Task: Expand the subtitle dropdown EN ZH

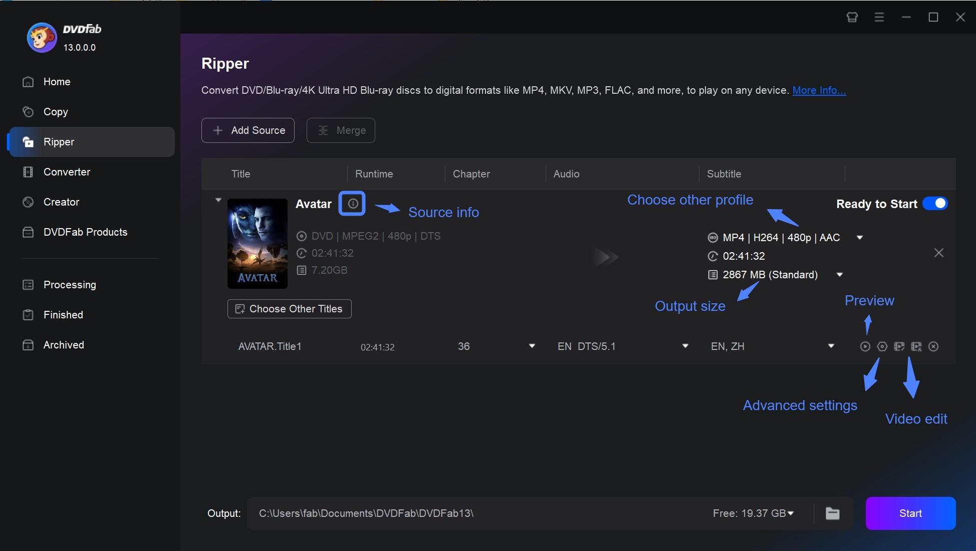Action: [x=831, y=346]
